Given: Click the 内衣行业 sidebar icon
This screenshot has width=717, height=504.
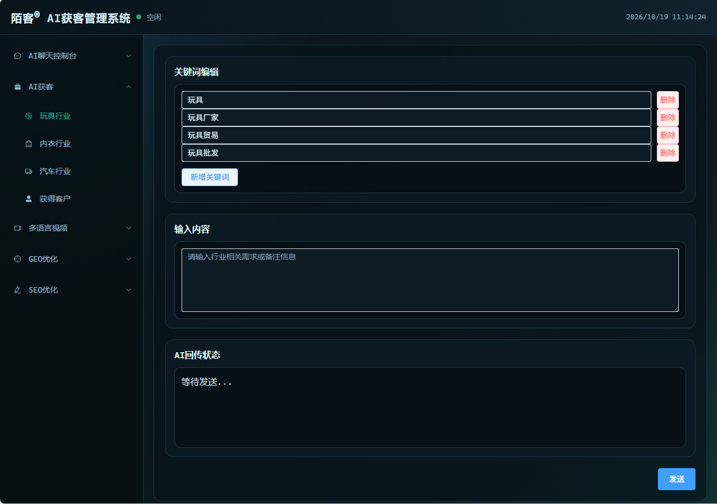Looking at the screenshot, I should click(x=29, y=144).
